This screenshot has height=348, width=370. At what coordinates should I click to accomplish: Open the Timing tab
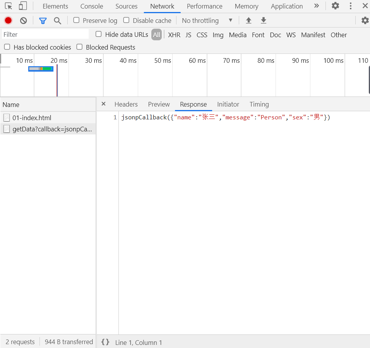tap(259, 104)
